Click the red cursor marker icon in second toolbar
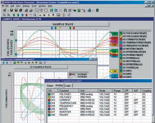155x123 pixels. [x=26, y=15]
